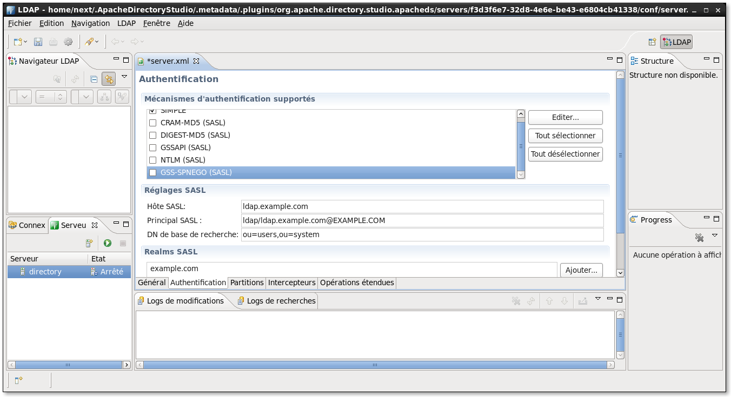Open the dropdown arrow beside the LDAP search icon

click(97, 42)
